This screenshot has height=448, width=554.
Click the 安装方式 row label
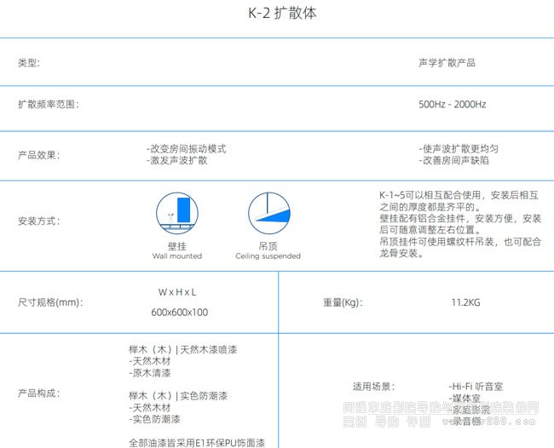[39, 221]
